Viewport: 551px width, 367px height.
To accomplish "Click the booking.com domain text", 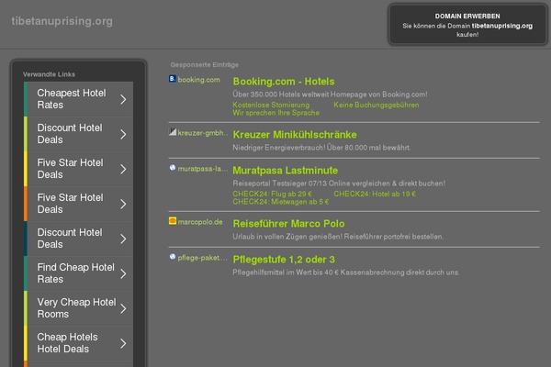I will 198,80.
